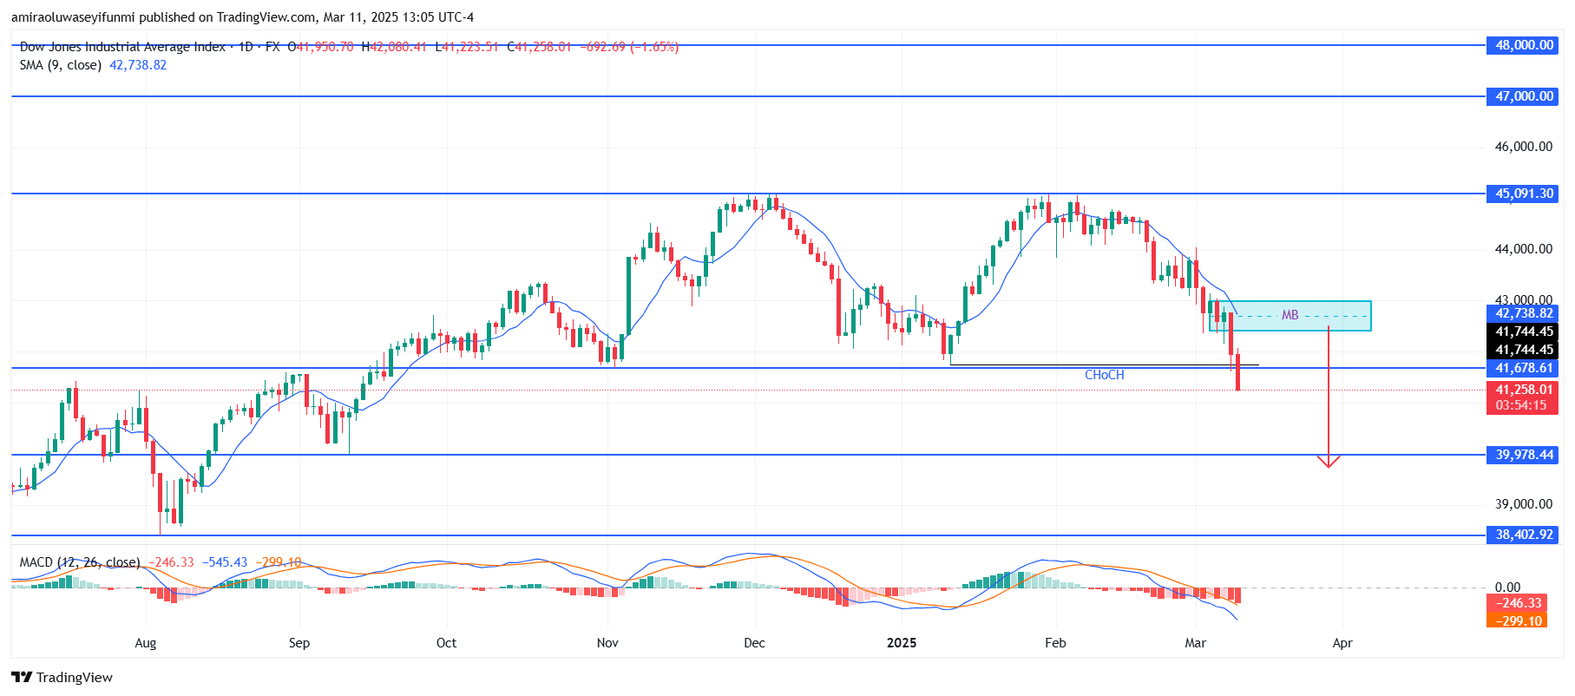Click the Sep label on the time axis
This screenshot has width=1575, height=696.
299,643
